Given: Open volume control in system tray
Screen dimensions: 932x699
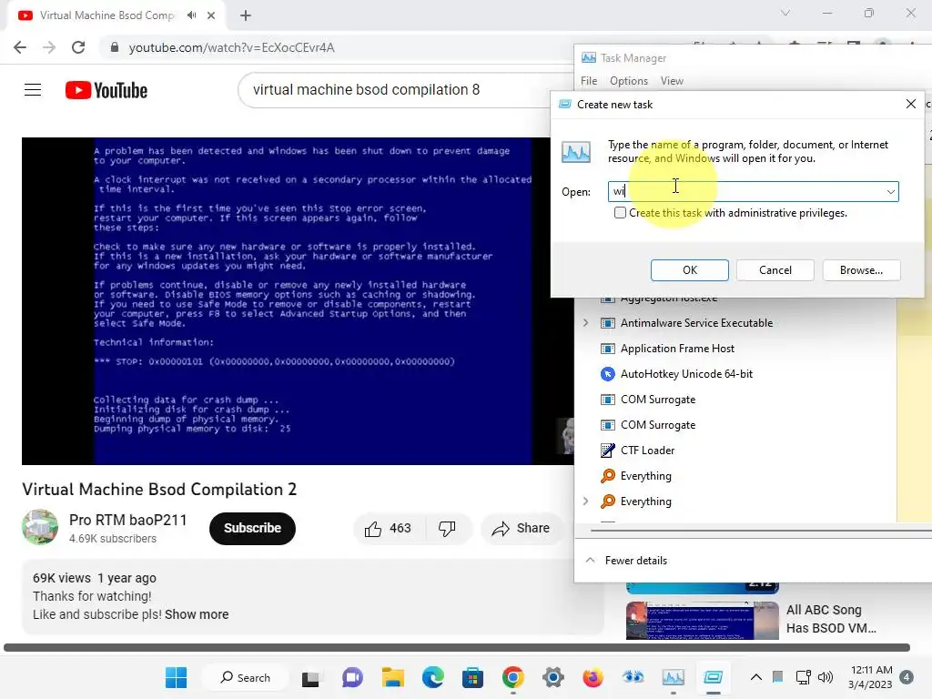Looking at the screenshot, I should click(825, 677).
